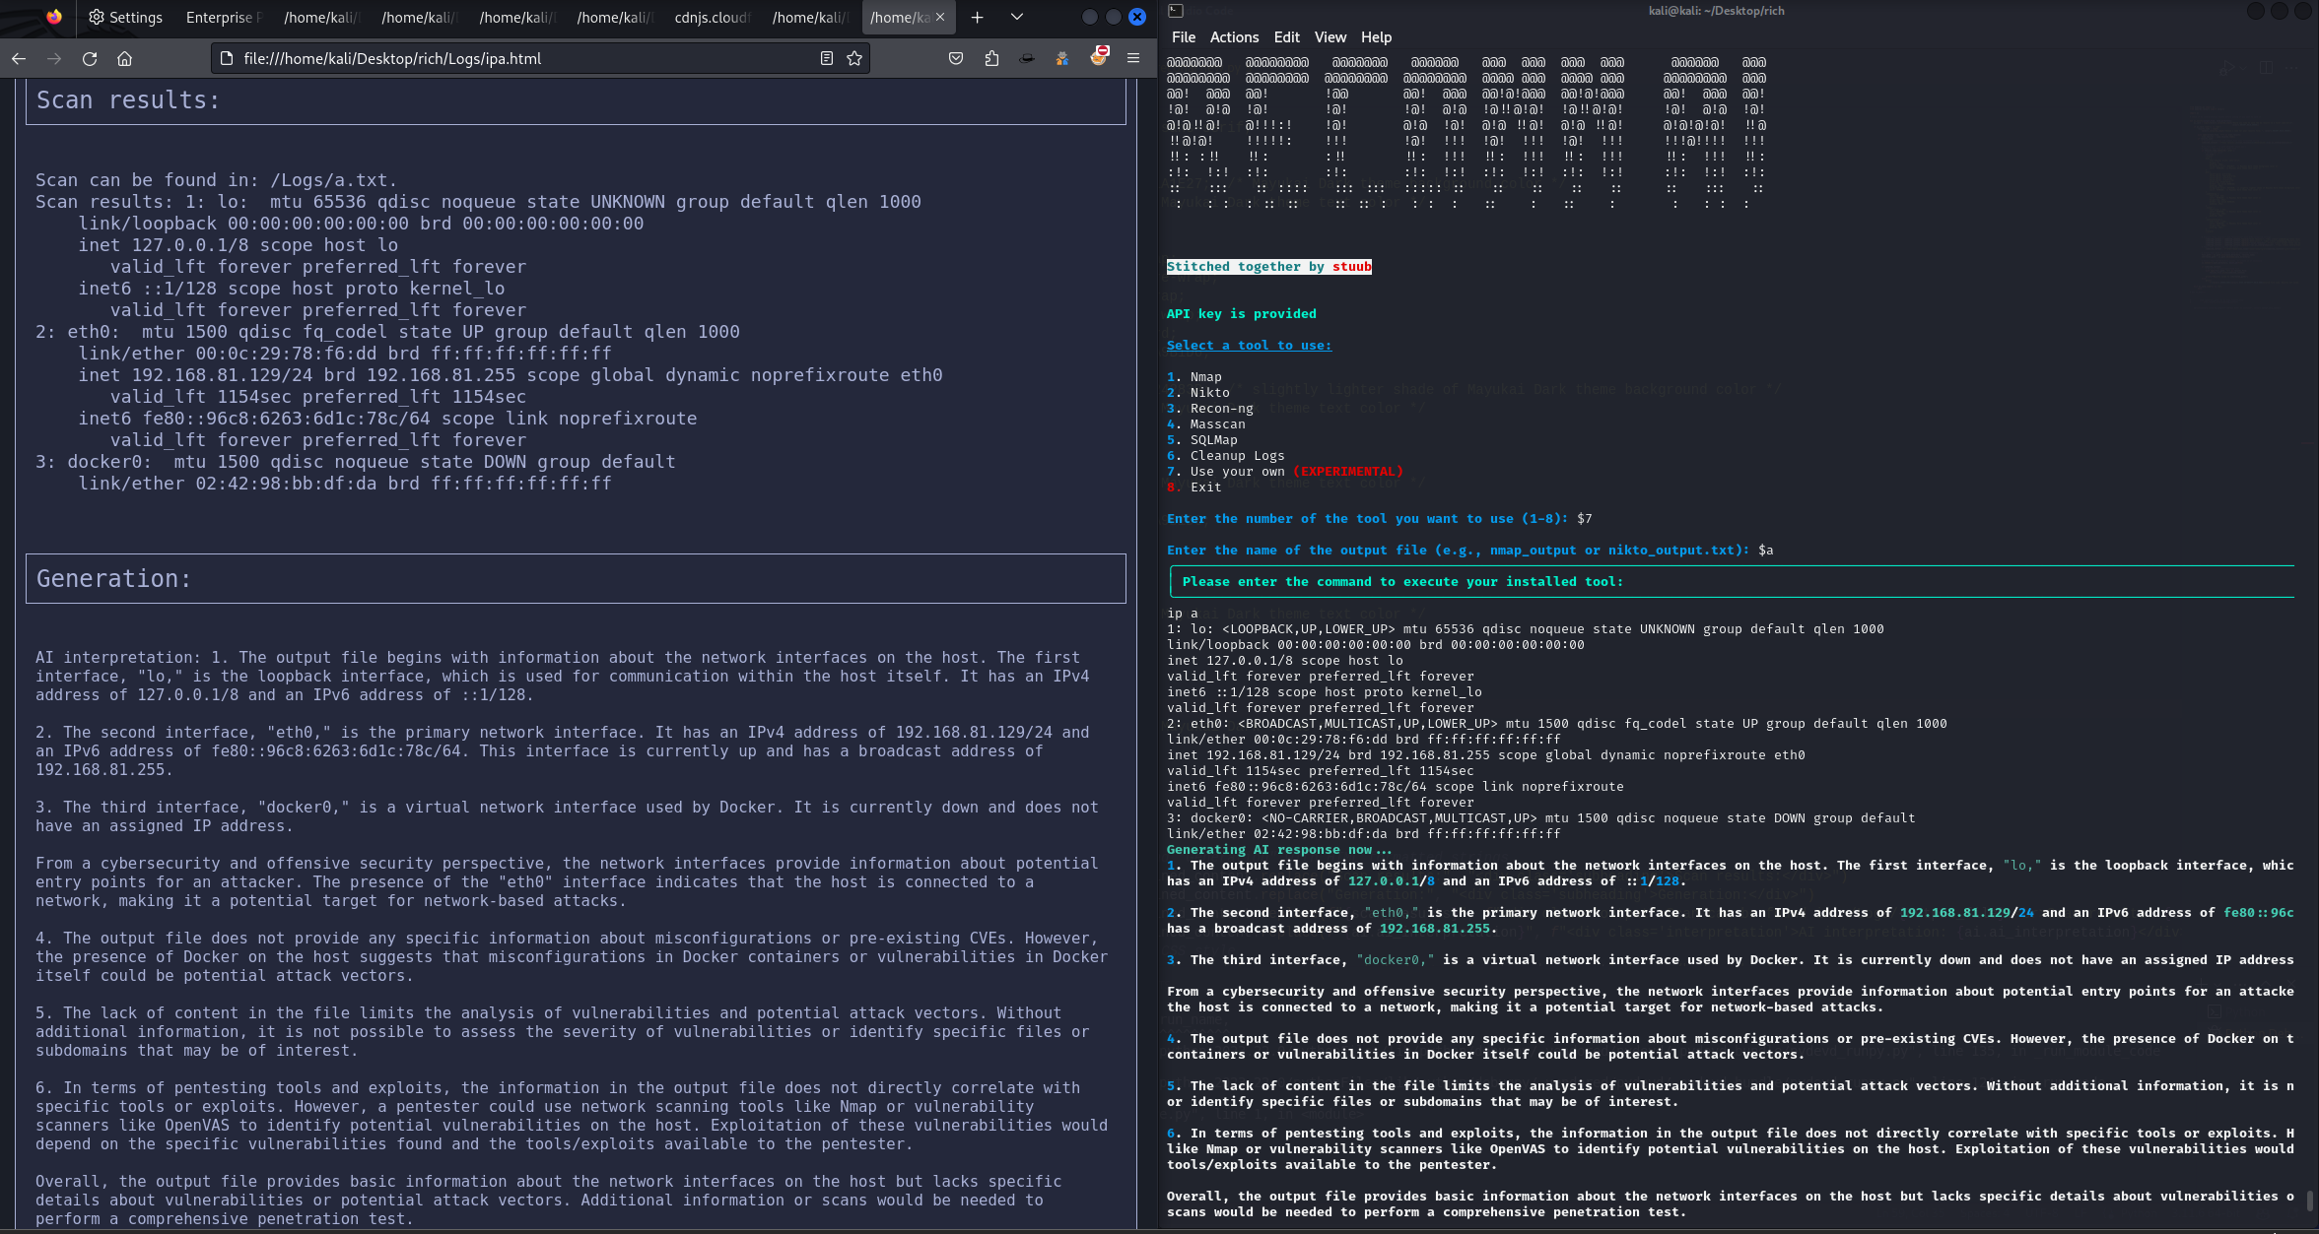Image resolution: width=2319 pixels, height=1234 pixels.
Task: Open terminal Actions menu
Action: point(1234,37)
